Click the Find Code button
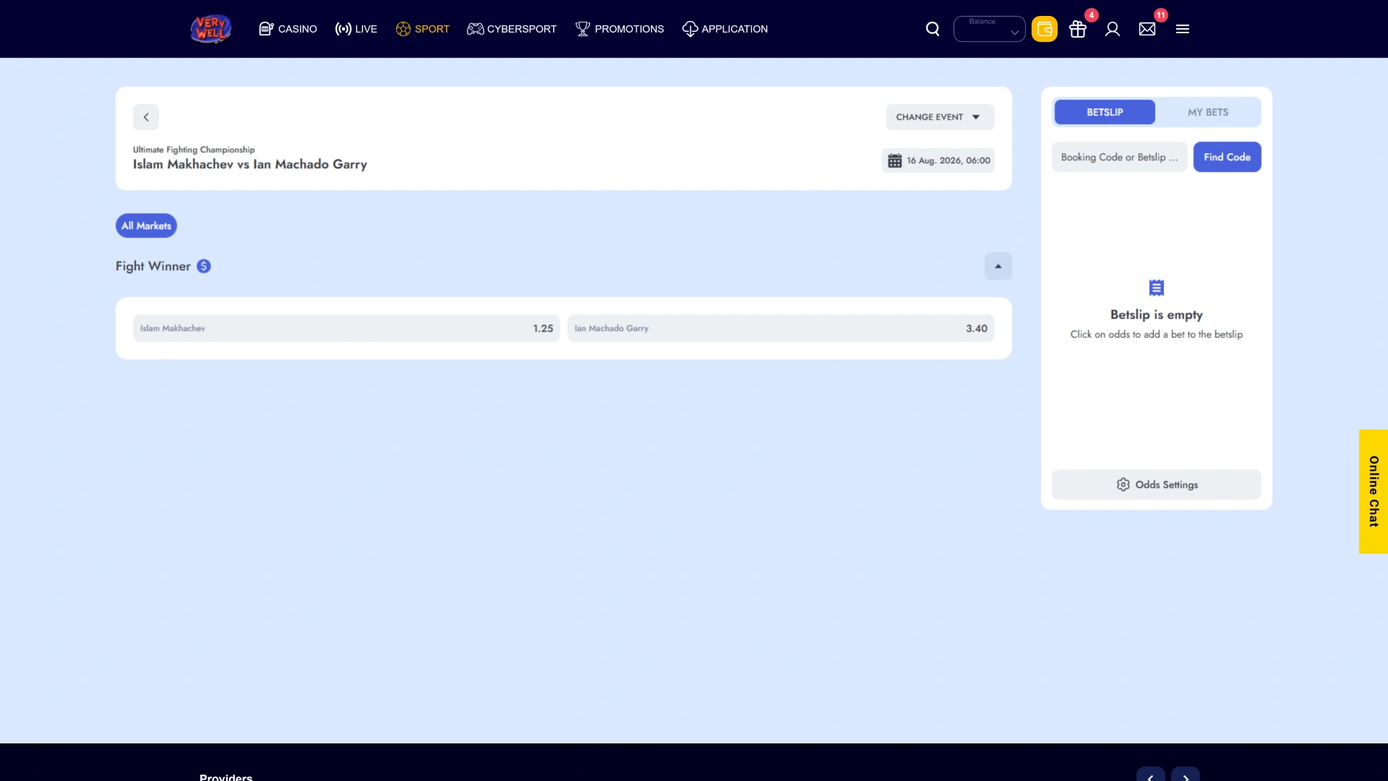This screenshot has height=781, width=1388. coord(1227,157)
